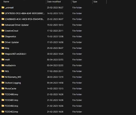
Task: Click the date 03-04-2023 14:58
Action: pyautogui.click(x=55, y=83)
